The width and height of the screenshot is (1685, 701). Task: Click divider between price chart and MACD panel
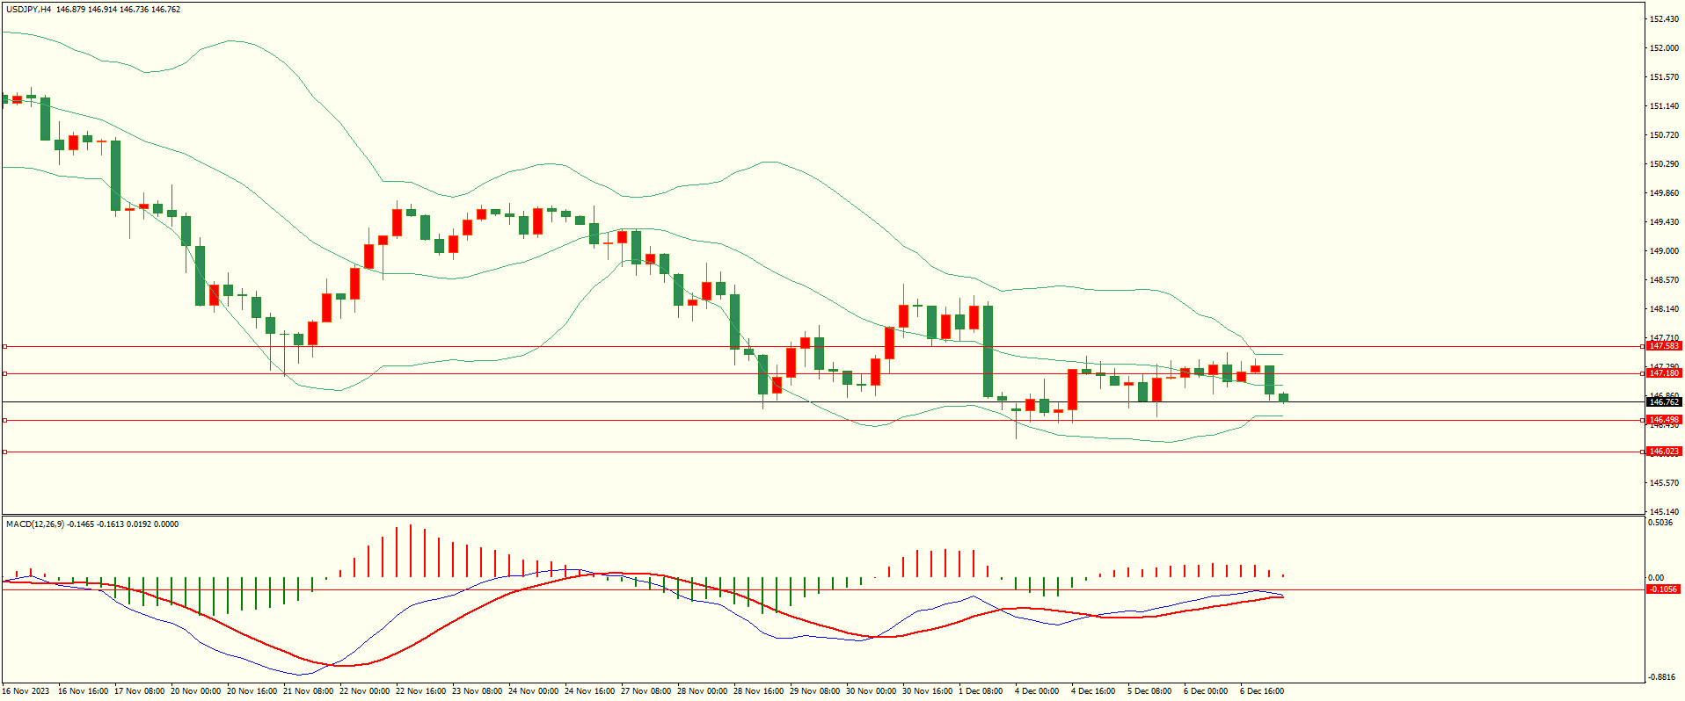[x=822, y=516]
